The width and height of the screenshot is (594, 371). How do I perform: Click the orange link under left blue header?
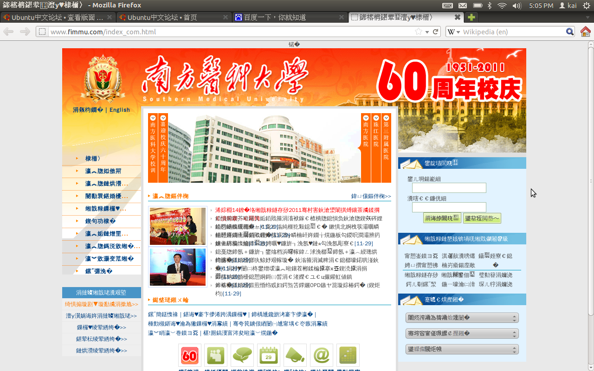click(102, 304)
